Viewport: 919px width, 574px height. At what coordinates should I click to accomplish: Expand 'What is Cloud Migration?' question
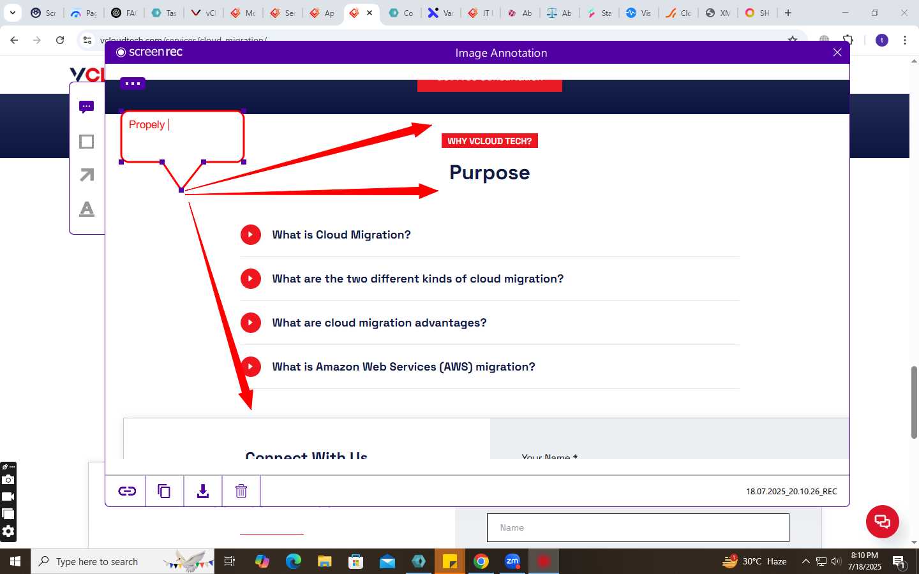pos(341,235)
